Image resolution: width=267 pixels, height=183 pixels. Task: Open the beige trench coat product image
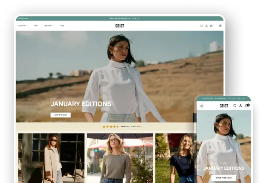tap(51, 158)
